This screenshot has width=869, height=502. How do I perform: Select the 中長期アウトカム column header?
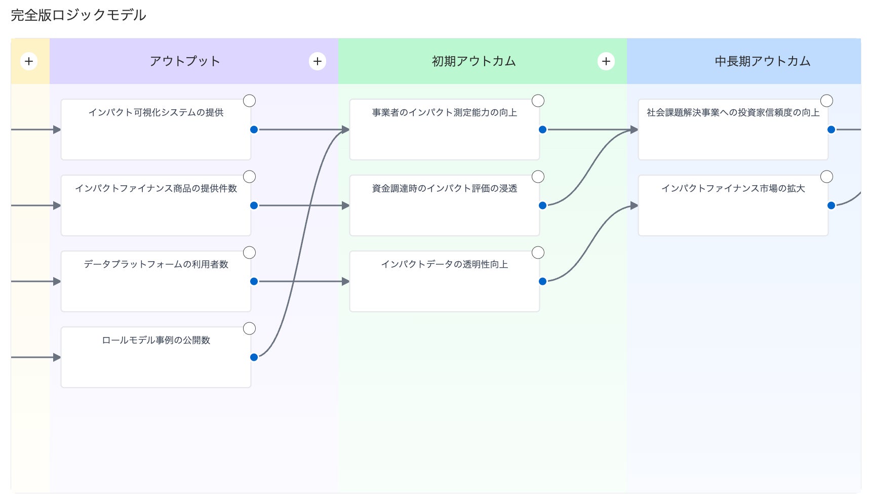(762, 61)
